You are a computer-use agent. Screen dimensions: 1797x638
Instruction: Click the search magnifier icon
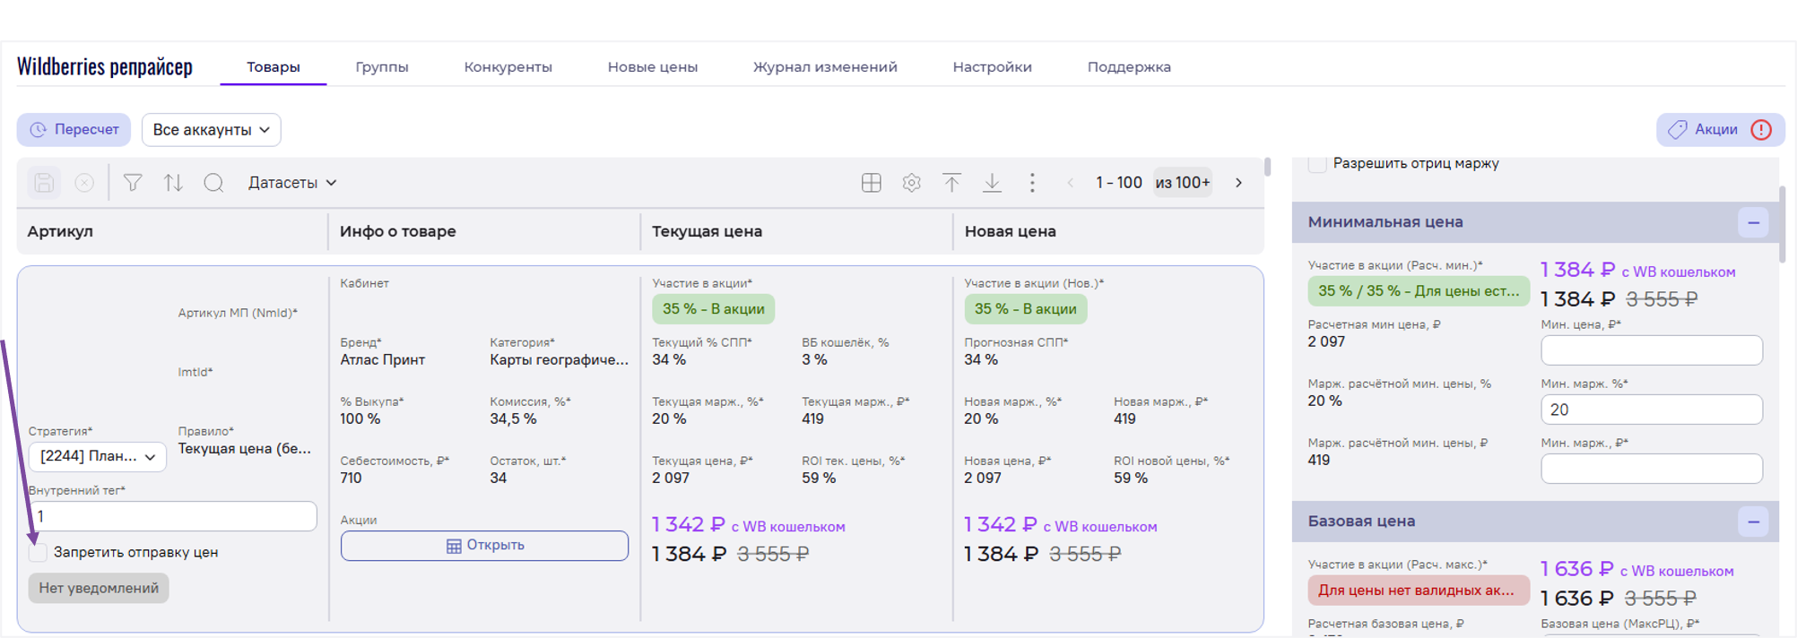click(x=213, y=183)
